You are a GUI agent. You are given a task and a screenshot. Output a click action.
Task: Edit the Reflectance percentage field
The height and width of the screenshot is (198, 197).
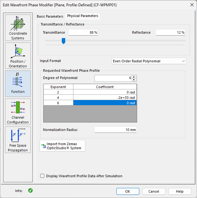(x=170, y=32)
